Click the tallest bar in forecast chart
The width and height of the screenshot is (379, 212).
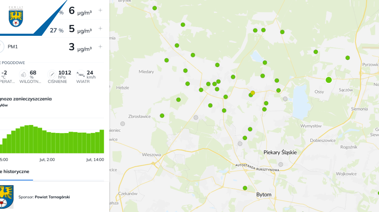31,139
